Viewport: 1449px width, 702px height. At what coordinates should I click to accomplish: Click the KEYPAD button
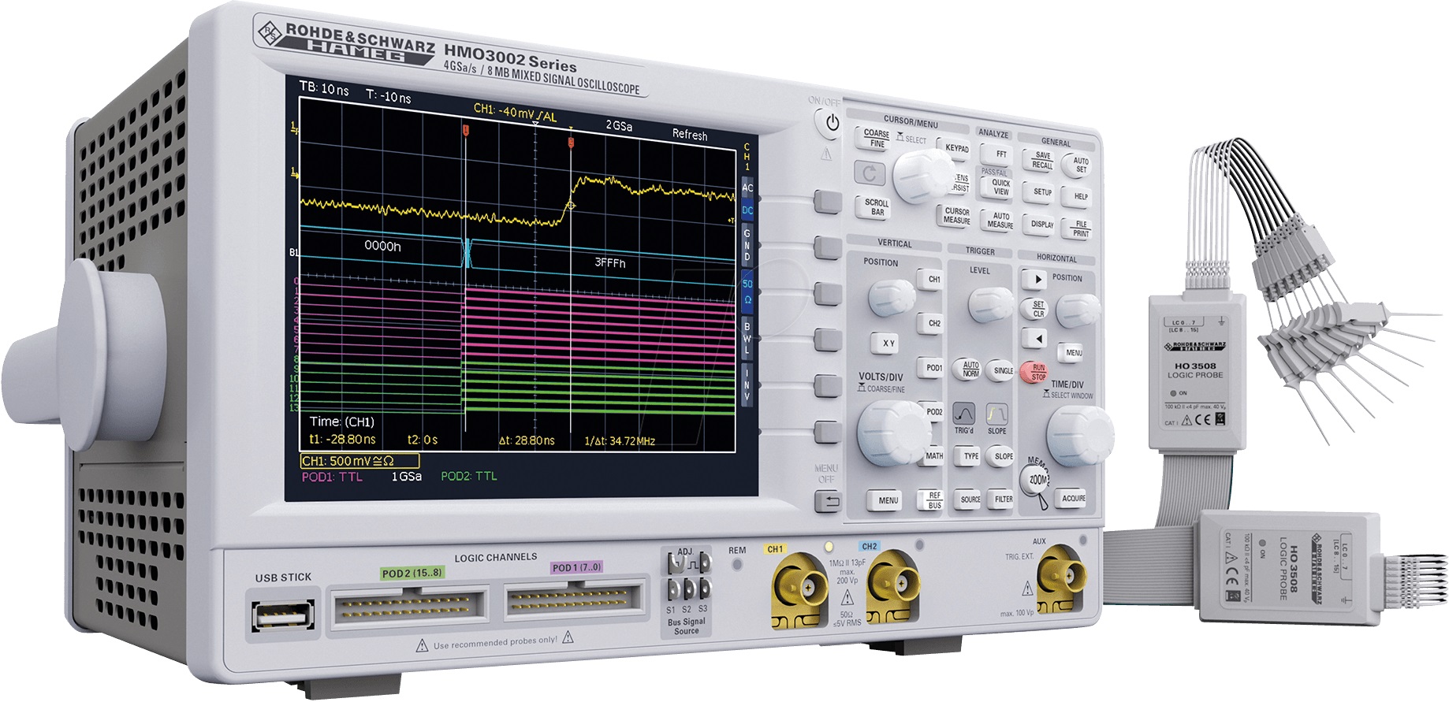(956, 148)
